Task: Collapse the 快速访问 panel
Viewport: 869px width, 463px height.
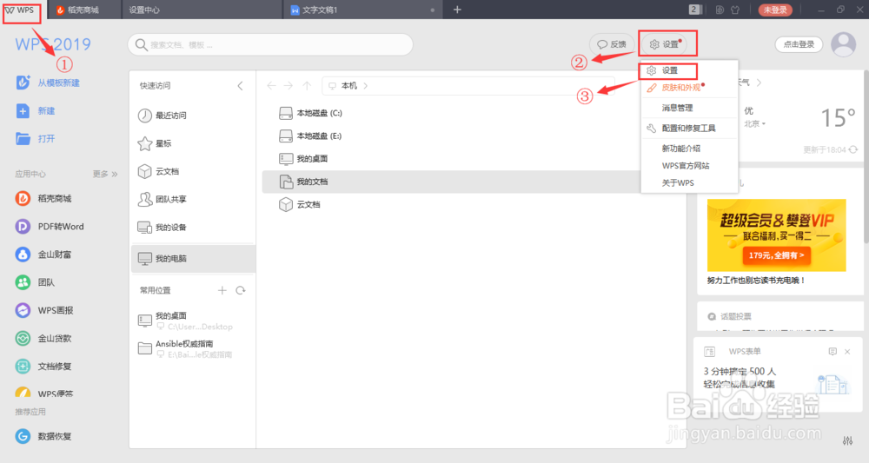Action: (x=240, y=86)
